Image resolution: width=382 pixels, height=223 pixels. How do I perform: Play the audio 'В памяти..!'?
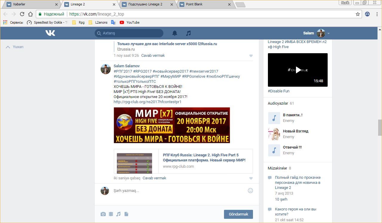[x=274, y=118]
